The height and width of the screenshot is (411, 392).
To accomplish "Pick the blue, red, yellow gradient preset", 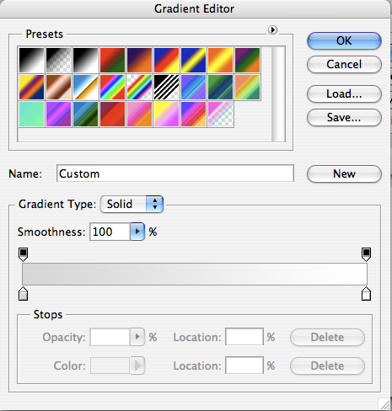I will pos(166,60).
